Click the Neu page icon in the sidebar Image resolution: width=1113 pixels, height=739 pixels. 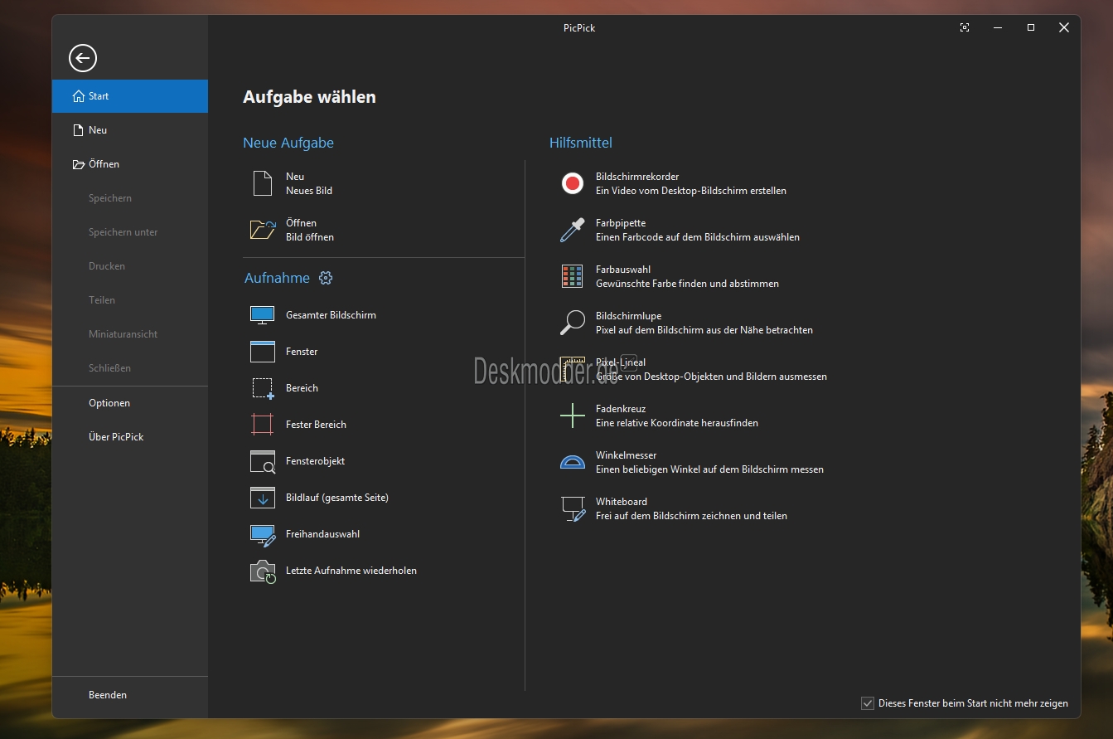click(79, 130)
